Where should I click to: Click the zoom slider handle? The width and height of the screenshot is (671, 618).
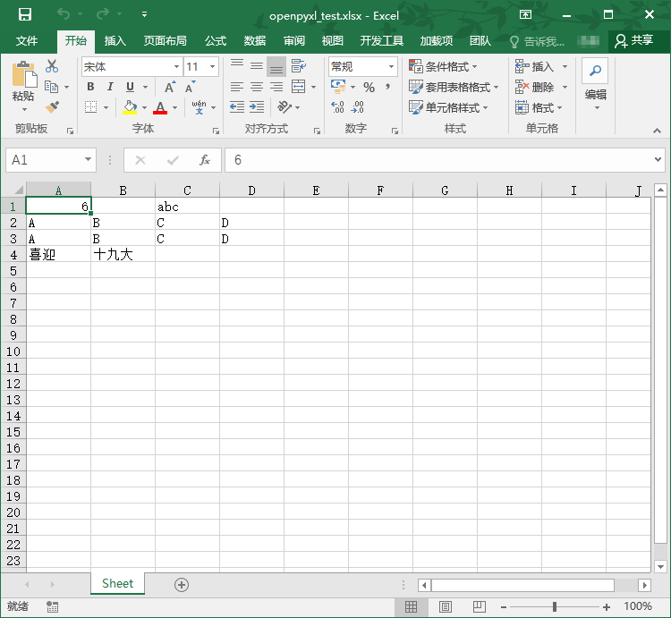point(555,606)
